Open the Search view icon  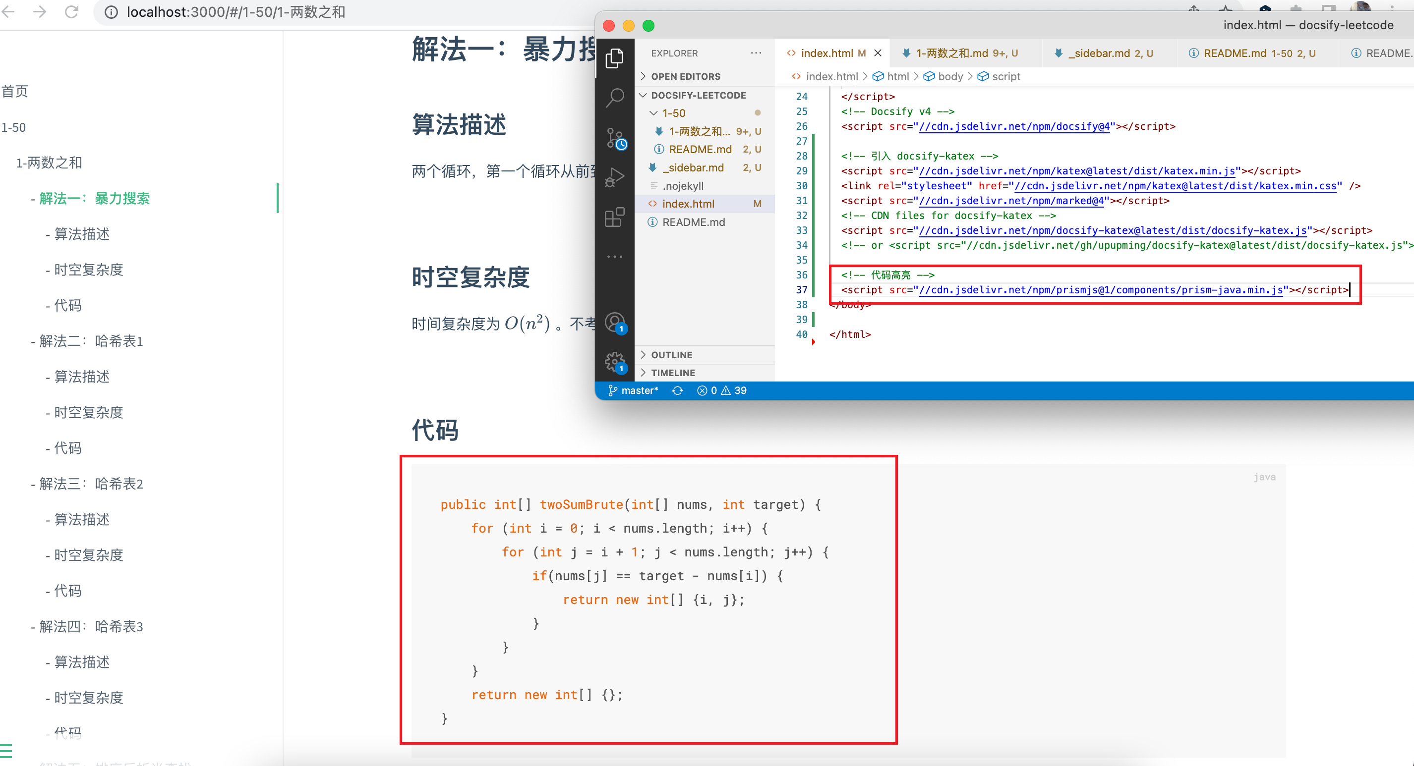pyautogui.click(x=614, y=98)
